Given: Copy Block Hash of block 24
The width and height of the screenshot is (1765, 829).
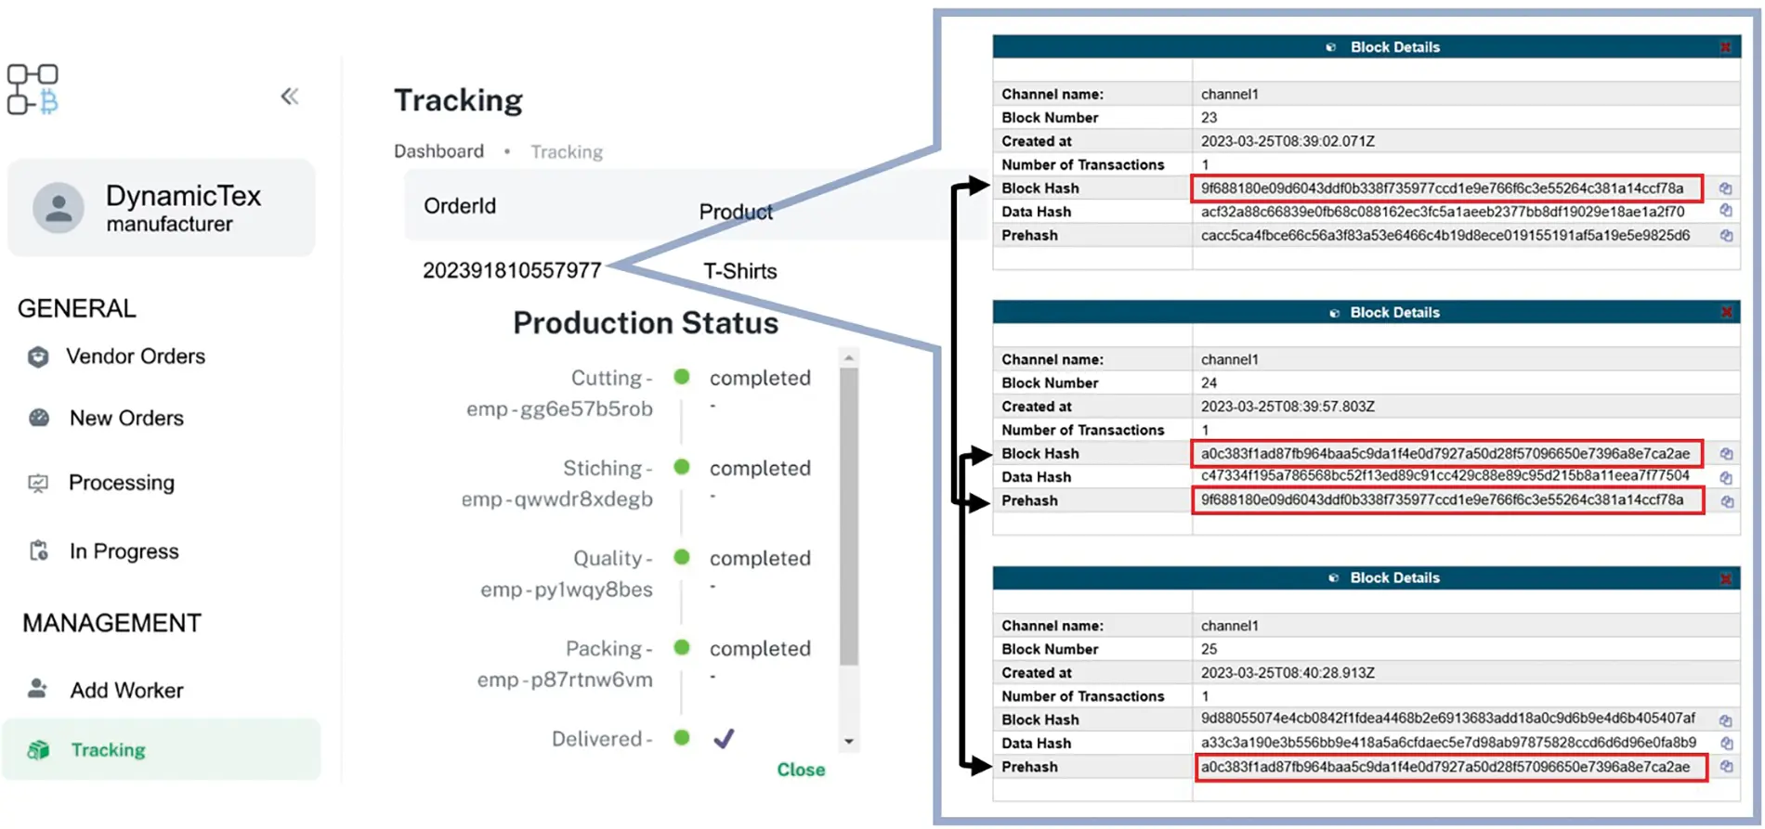Looking at the screenshot, I should pos(1726,454).
